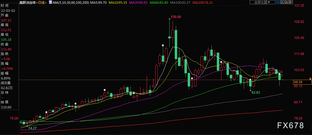This screenshot has width=312, height=135.
Task: Click the panel expand-right arrow icon
Action: click(291, 2)
